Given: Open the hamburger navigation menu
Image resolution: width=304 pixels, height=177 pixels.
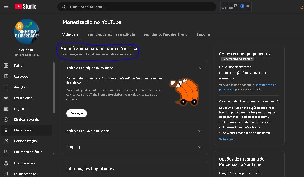Looking at the screenshot, I should [x=6, y=6].
